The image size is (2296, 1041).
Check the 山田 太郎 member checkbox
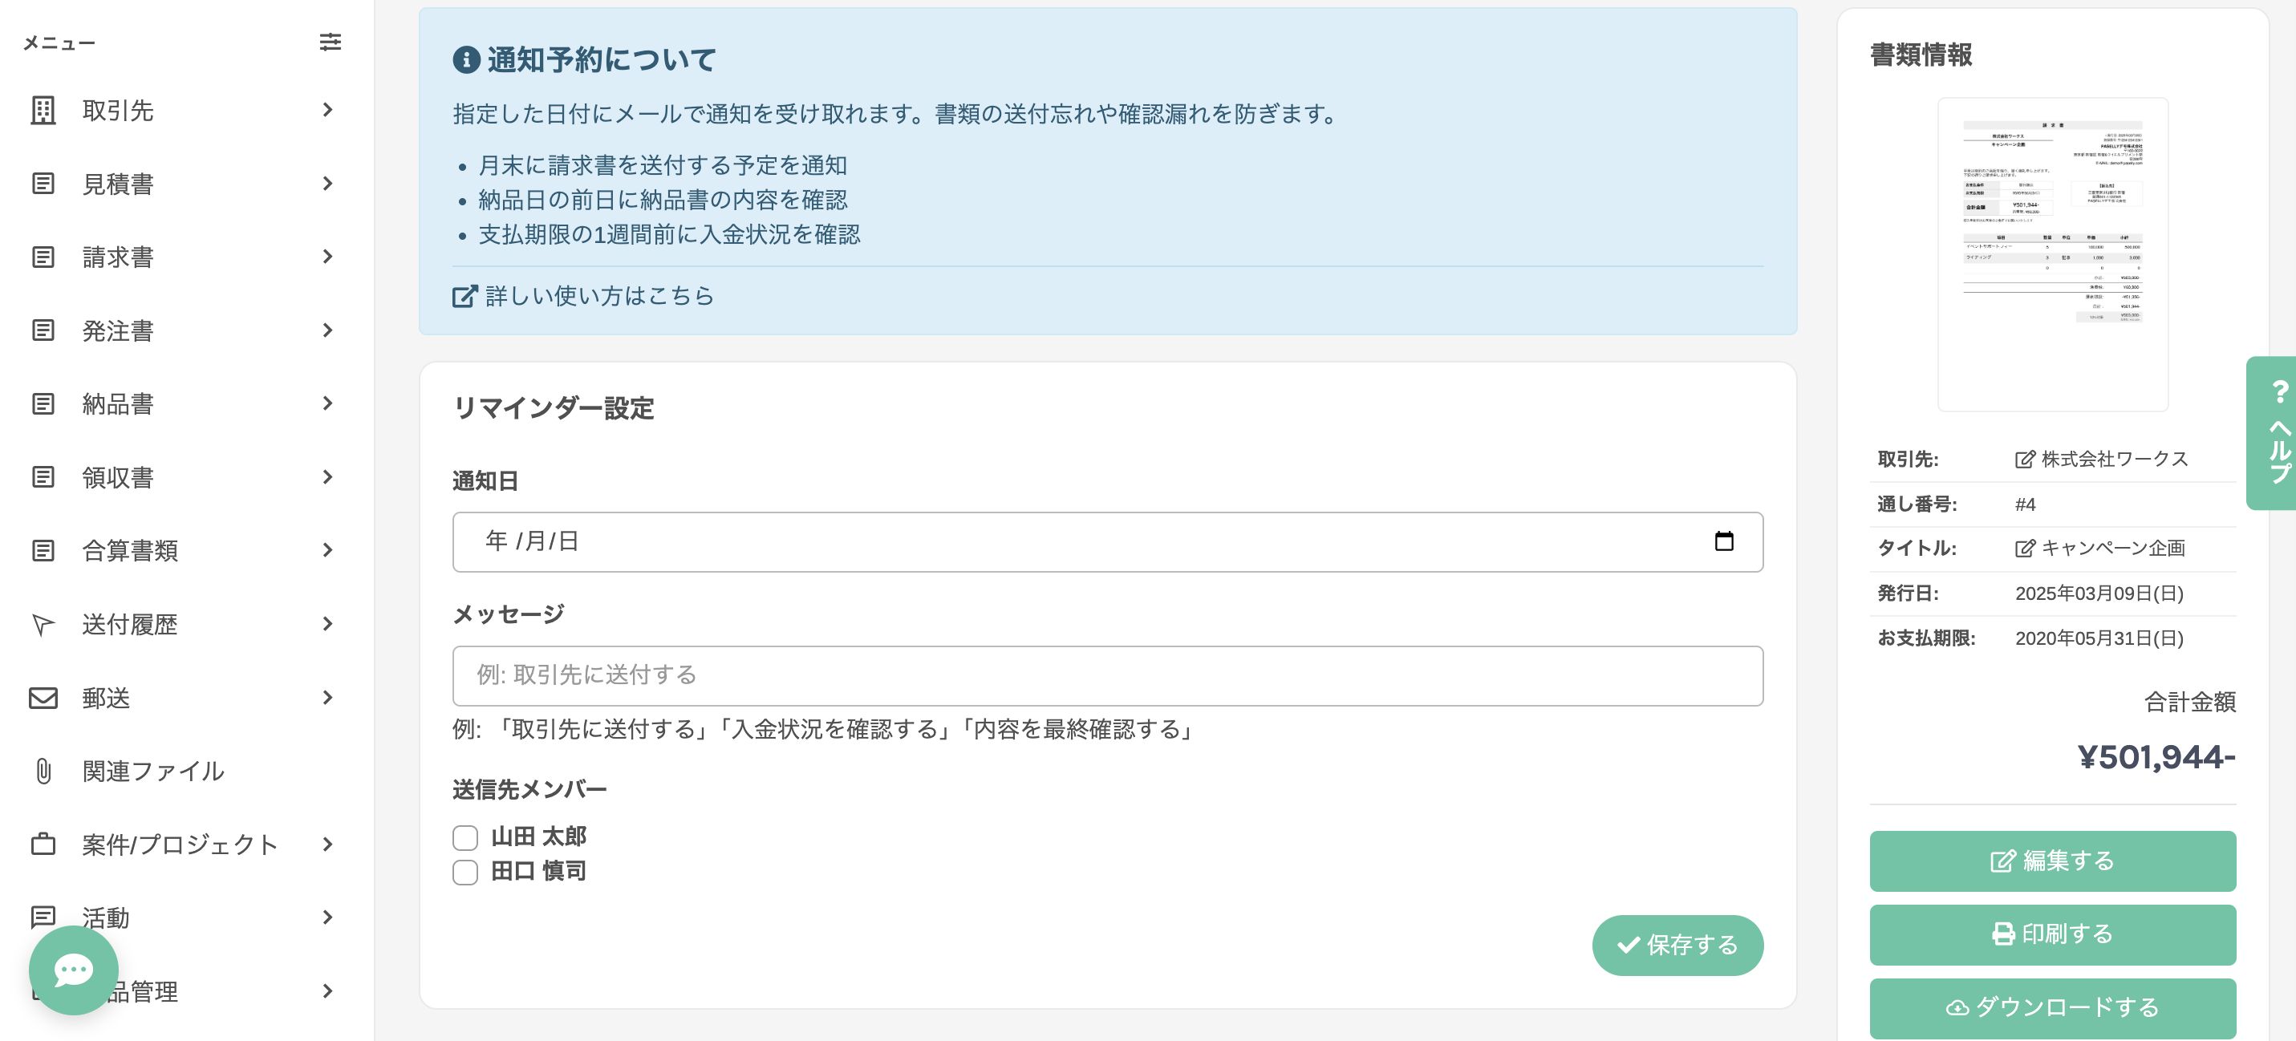click(465, 837)
